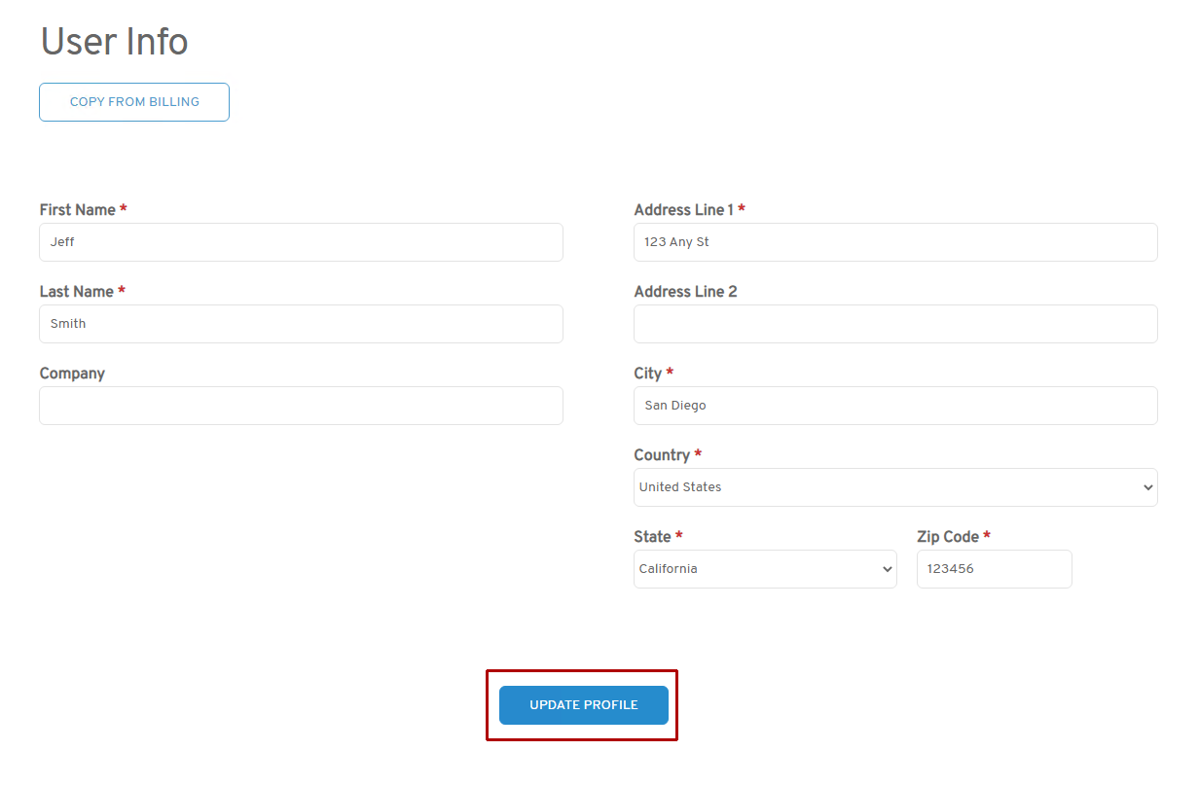1199x786 pixels.
Task: Edit the Address Line 1 field
Action: tap(894, 242)
